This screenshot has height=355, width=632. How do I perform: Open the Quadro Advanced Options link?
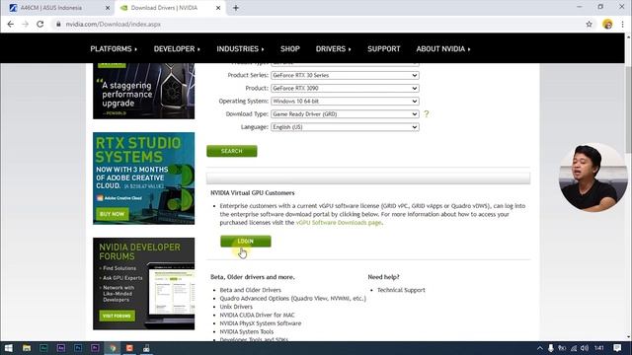(x=293, y=298)
